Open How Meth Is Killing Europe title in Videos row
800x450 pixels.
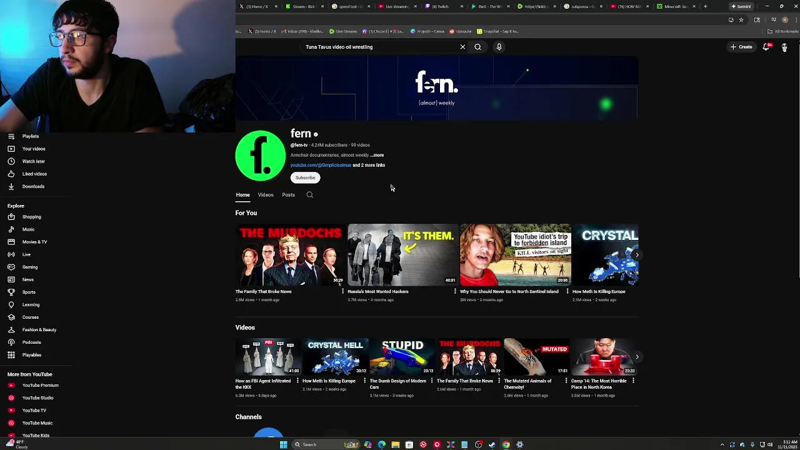pyautogui.click(x=329, y=381)
